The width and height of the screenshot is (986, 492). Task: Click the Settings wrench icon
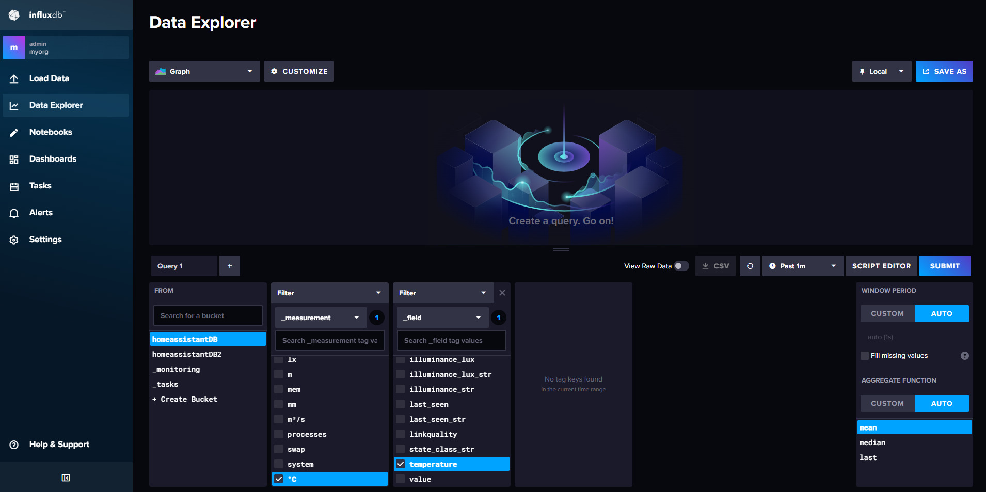[x=14, y=240]
